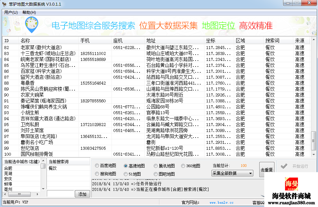318x207 pixels.
Task: Select row 秦记菜馆(瑶海家园西)
Action: 156,101
